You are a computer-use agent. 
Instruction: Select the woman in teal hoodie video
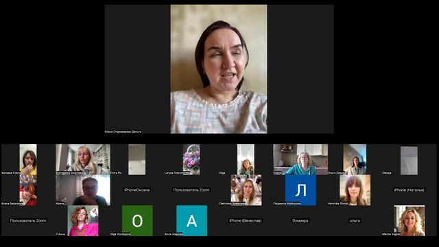pyautogui.click(x=300, y=159)
